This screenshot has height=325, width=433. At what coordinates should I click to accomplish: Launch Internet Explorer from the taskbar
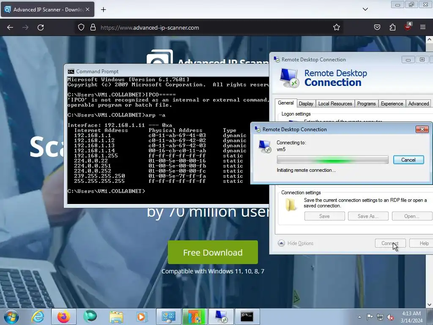point(38,317)
